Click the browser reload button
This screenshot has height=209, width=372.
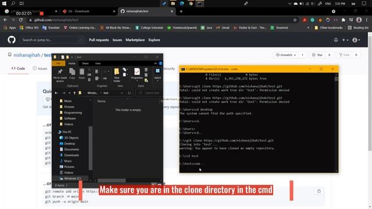[21, 20]
